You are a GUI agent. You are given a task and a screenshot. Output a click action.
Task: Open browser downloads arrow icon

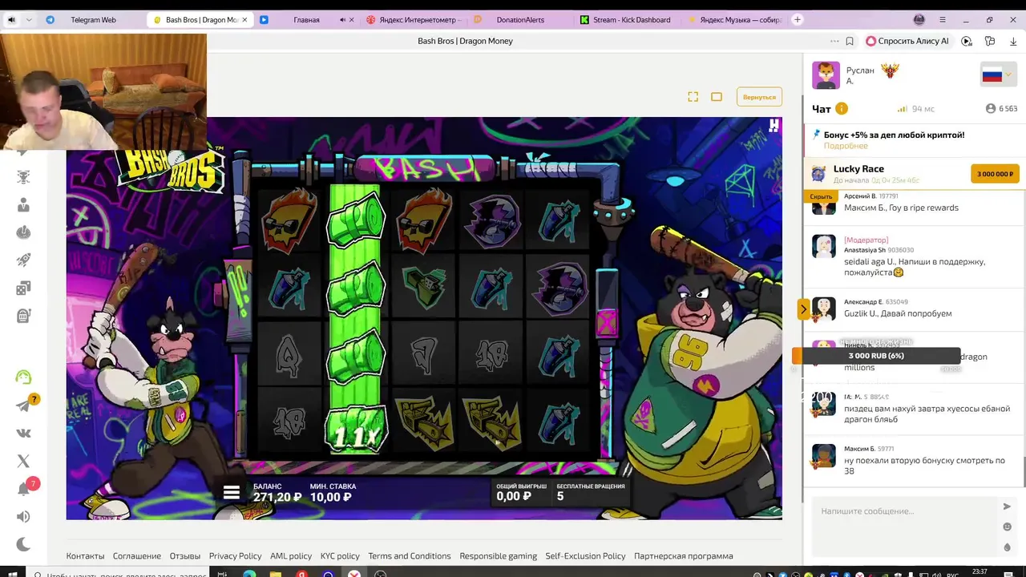pyautogui.click(x=1013, y=41)
